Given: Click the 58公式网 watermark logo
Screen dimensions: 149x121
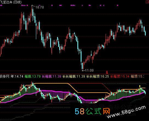Looking at the screenshot, I should (x=92, y=111).
